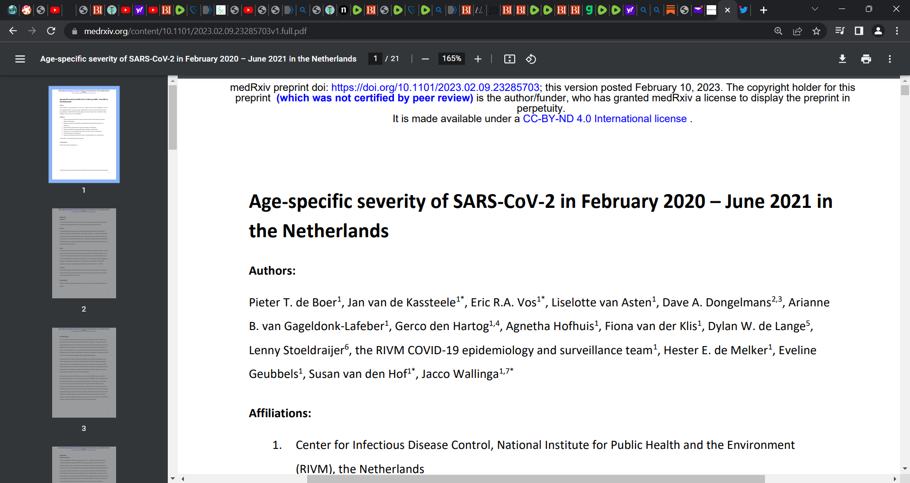Image resolution: width=910 pixels, height=483 pixels.
Task: Click the thumbnail panel scrollbar thumb
Action: tap(173, 117)
